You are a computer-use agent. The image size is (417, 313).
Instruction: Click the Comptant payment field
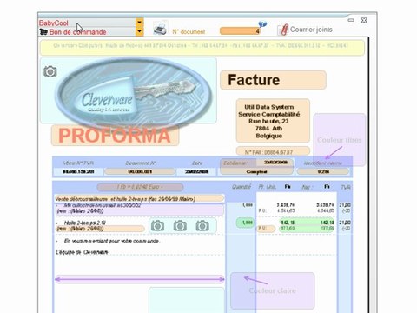[256, 171]
